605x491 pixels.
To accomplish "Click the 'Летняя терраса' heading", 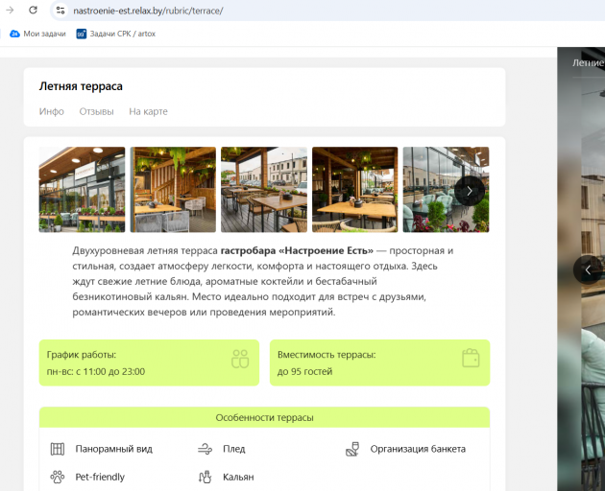I will (81, 86).
